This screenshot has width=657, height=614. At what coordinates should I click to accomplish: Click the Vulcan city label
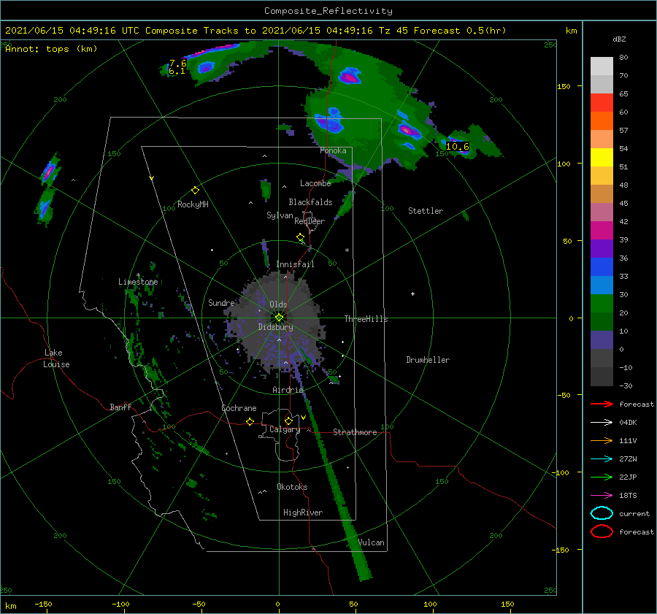click(371, 542)
